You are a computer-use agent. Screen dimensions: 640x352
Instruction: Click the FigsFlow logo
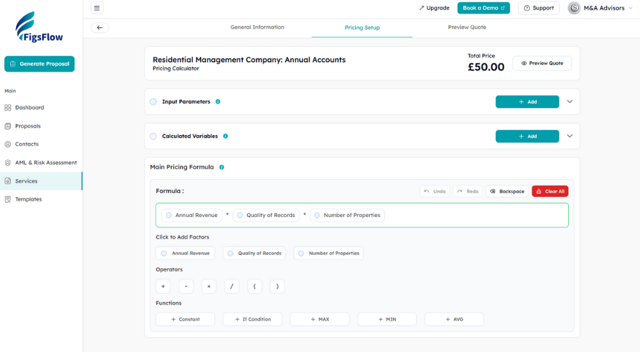tap(39, 27)
